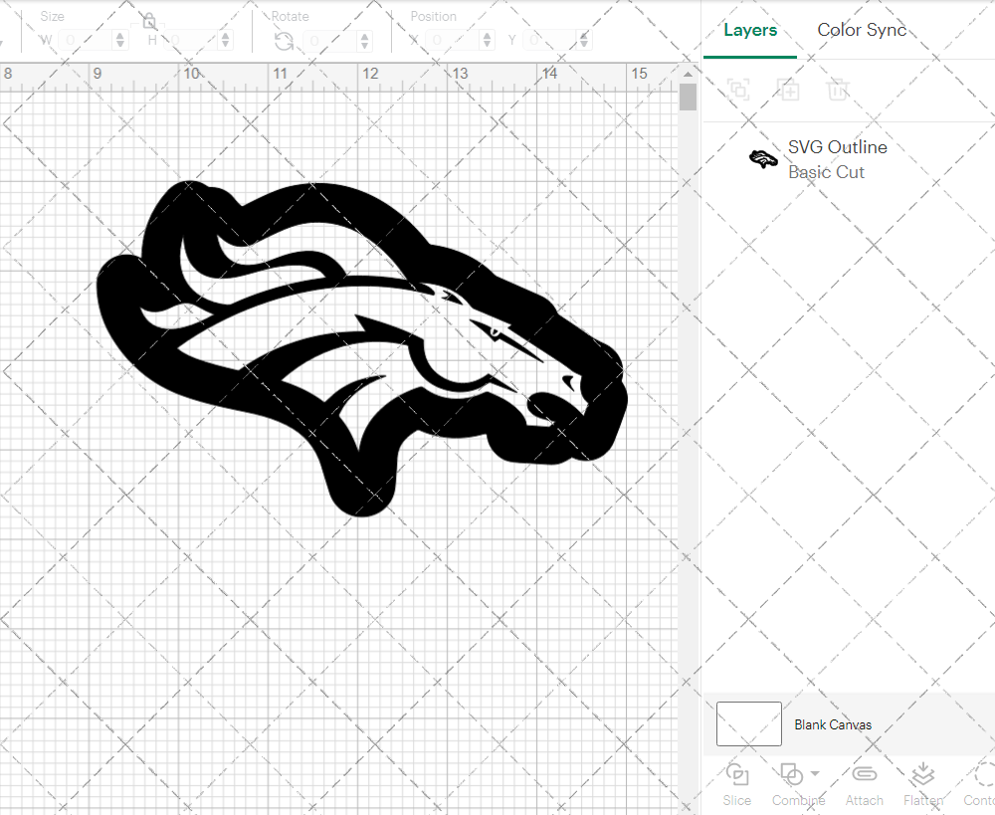
Task: Select the SVG Outline layer thumbnail
Action: (x=763, y=158)
